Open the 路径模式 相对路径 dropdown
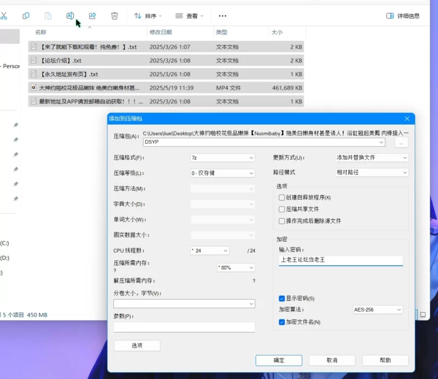 click(x=372, y=172)
